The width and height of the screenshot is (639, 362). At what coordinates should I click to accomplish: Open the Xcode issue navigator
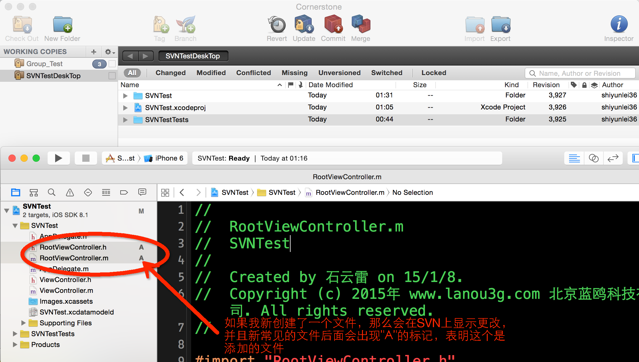(70, 192)
